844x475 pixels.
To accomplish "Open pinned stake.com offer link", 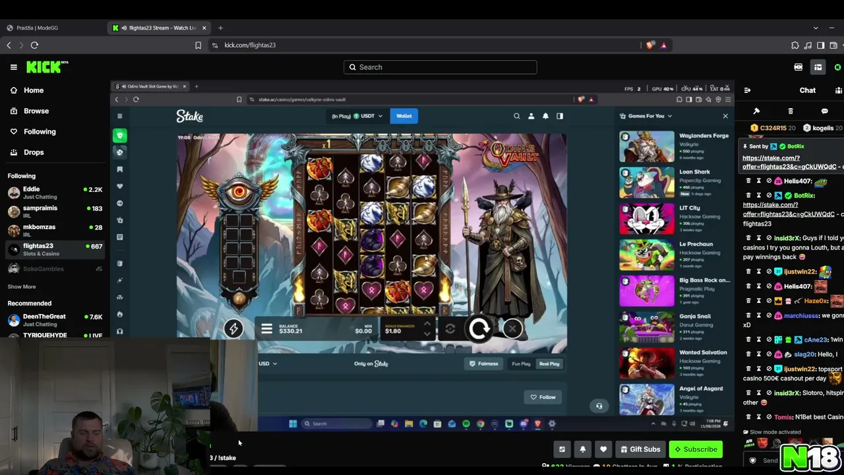I will point(789,162).
